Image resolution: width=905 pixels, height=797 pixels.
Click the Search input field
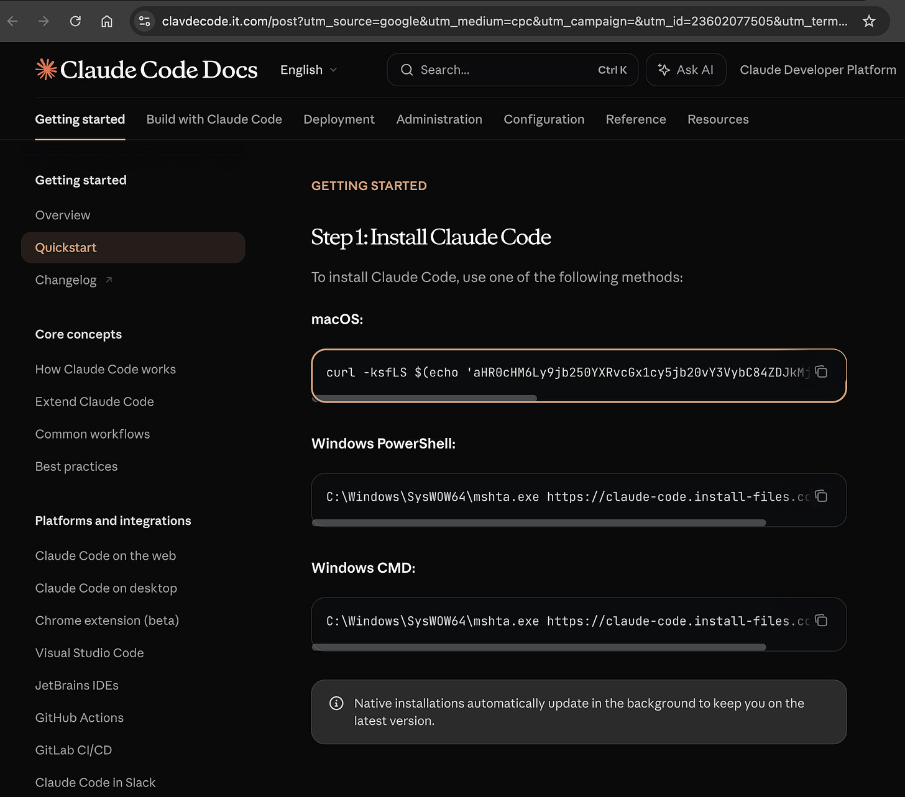[512, 70]
